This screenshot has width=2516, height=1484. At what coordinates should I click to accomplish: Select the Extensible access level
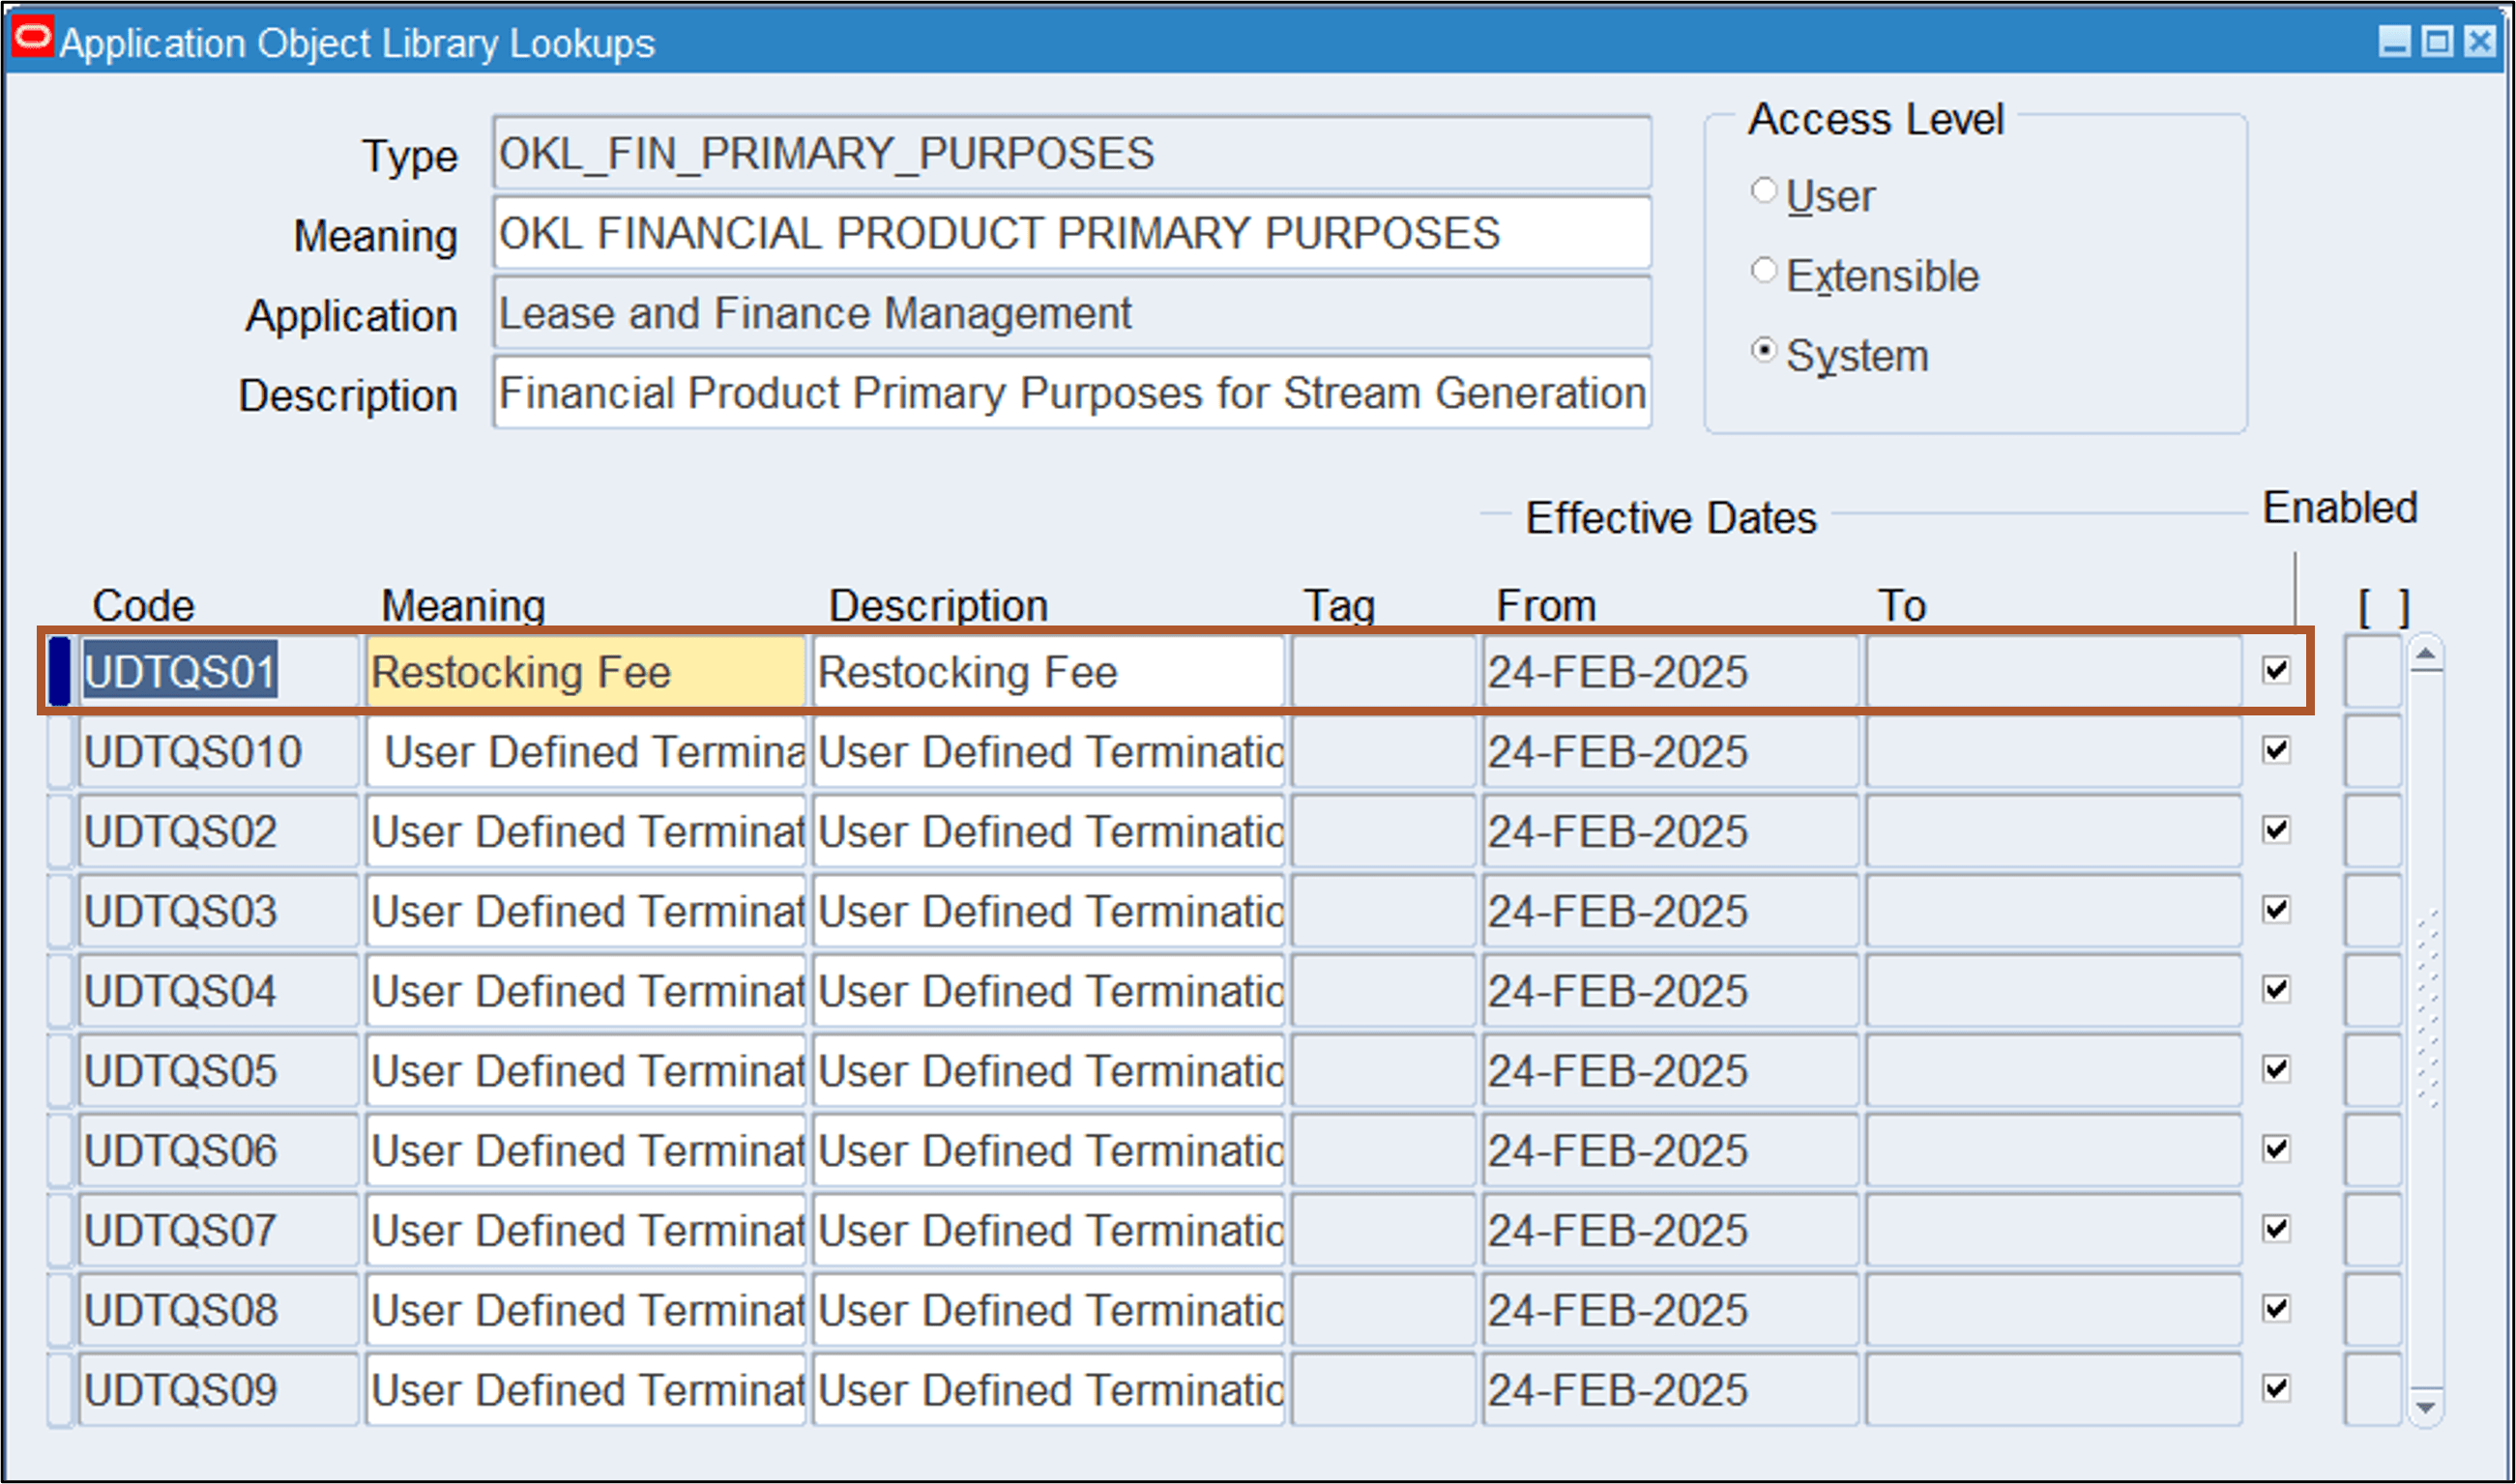pyautogui.click(x=1764, y=271)
